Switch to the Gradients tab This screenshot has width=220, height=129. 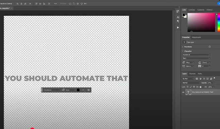[x=201, y=10]
